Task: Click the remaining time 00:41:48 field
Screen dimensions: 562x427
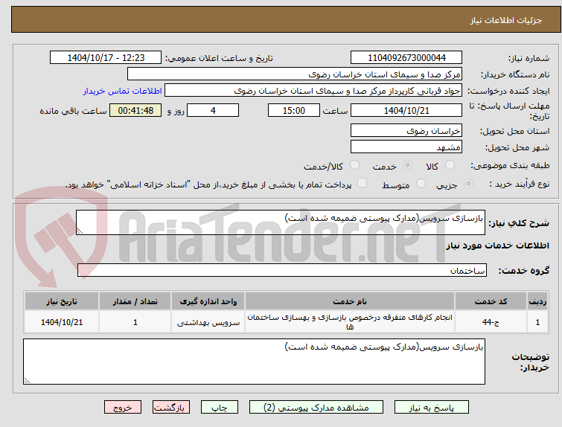Action: coord(135,110)
